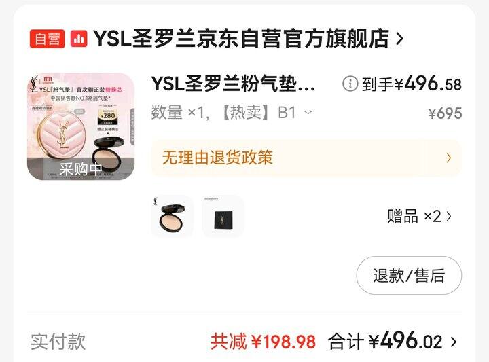The width and height of the screenshot is (489, 362).
Task: Click the arrow on 无理由退货政策 banner
Action: (x=448, y=158)
